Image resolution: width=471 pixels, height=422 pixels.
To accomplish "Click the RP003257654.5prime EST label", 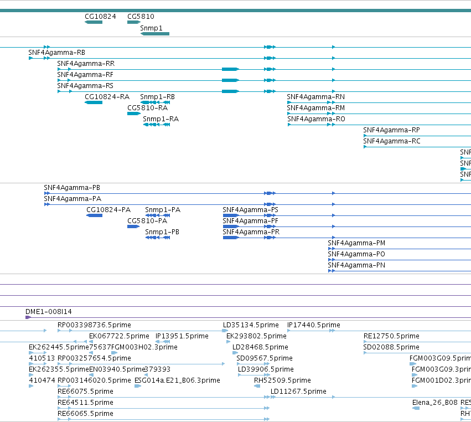I will click(94, 358).
